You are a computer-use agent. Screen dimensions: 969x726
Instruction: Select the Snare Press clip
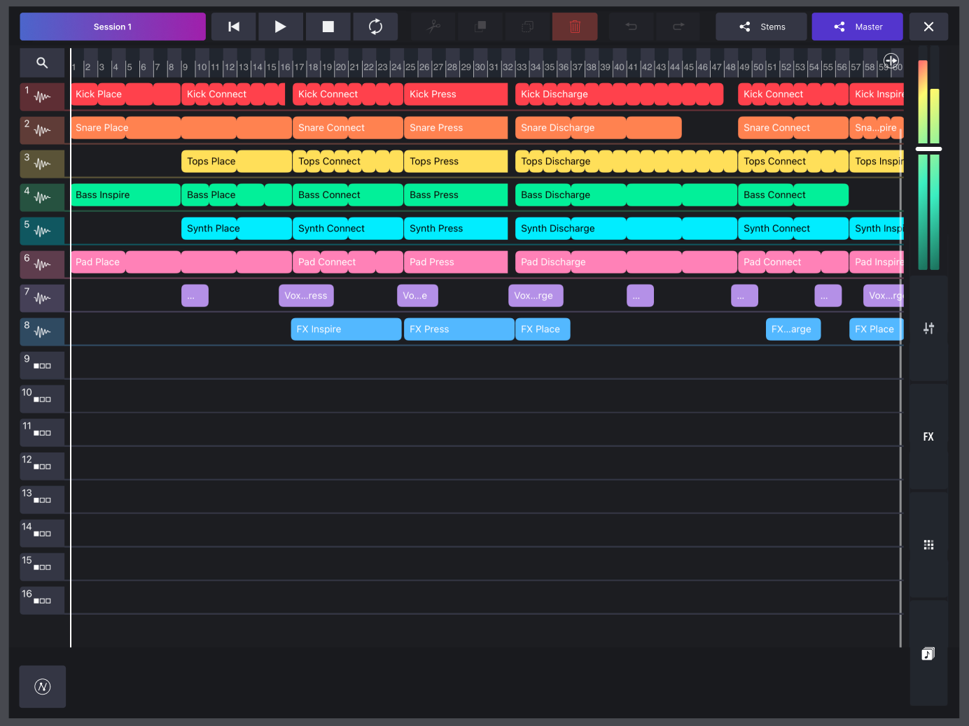(456, 128)
